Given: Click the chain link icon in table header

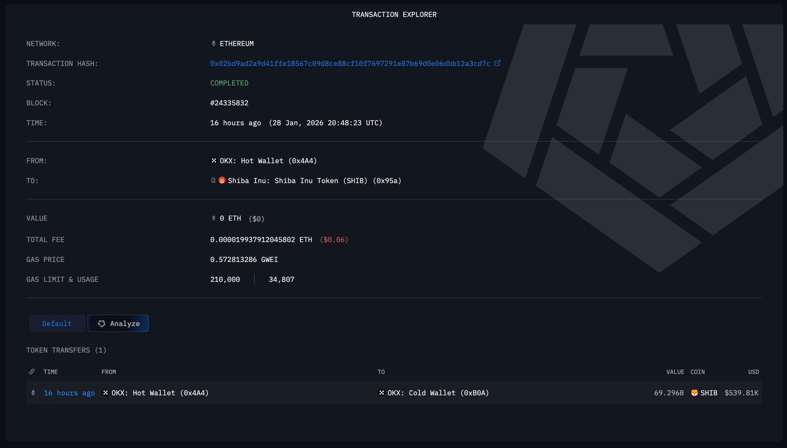Looking at the screenshot, I should click(32, 371).
